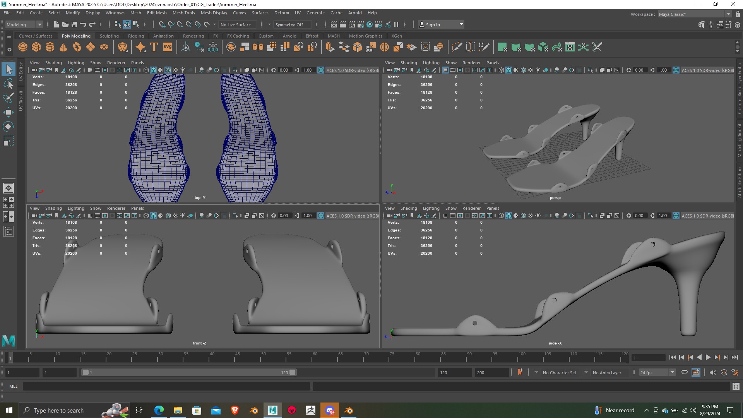Switch to the XGen shelf tab
The height and width of the screenshot is (418, 743).
coord(396,36)
